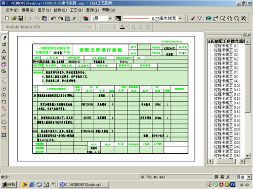Open the 文件 menu
Screen dimensions: 253x189
tap(12, 10)
